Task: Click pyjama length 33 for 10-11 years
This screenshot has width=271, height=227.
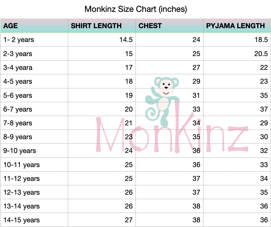Action: pyautogui.click(x=264, y=165)
